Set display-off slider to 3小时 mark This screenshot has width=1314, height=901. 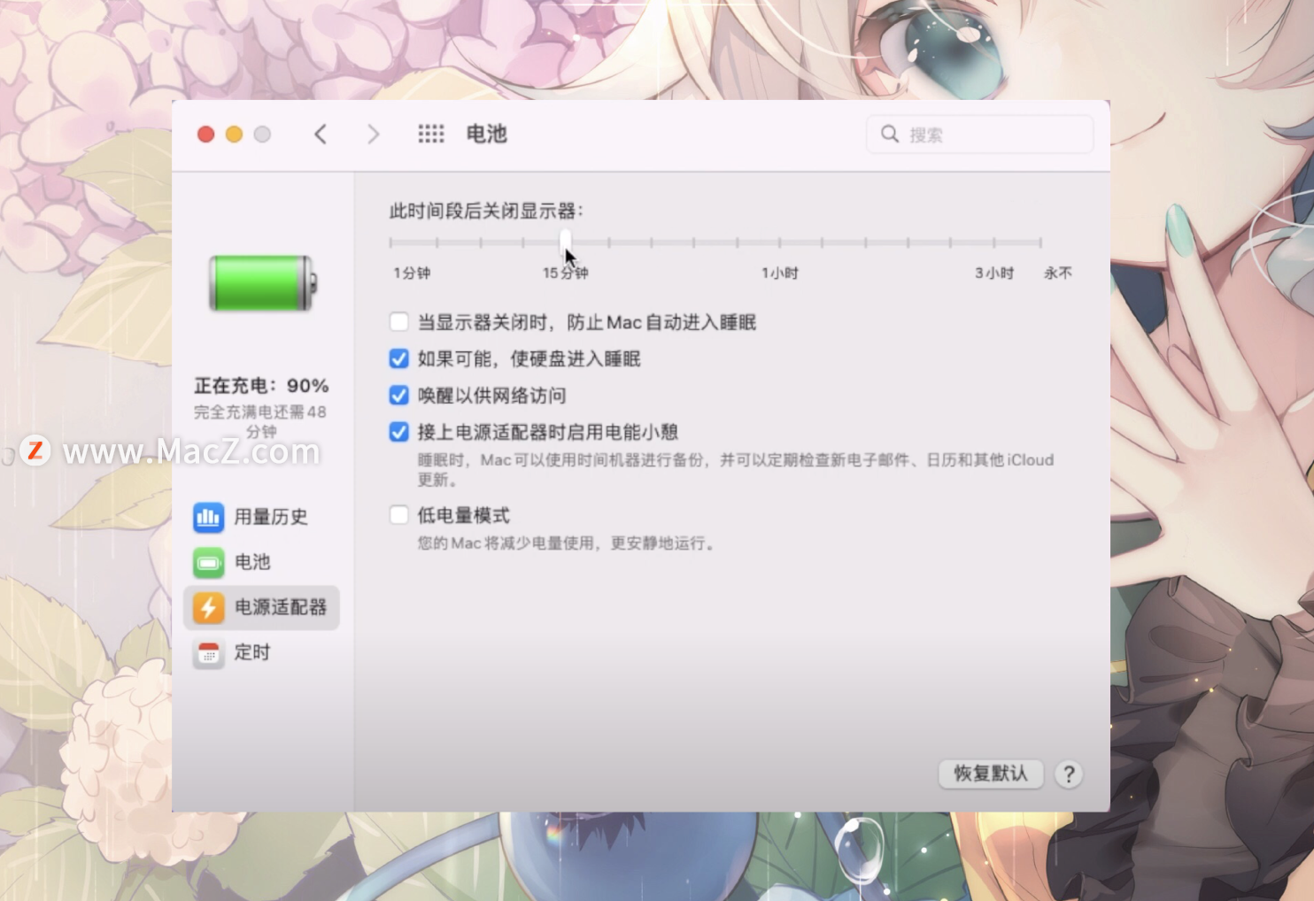(x=994, y=242)
